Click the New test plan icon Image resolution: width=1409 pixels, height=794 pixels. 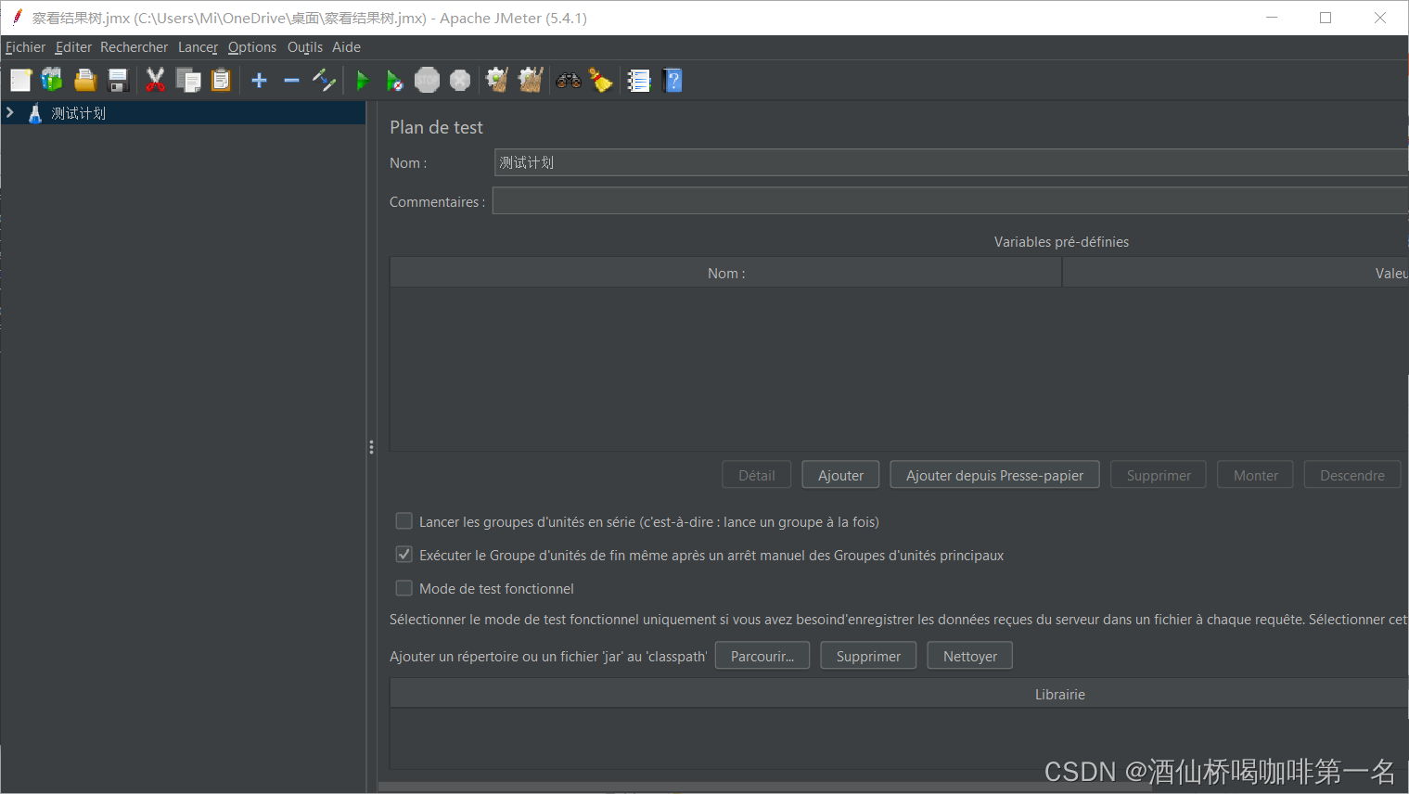(x=20, y=81)
